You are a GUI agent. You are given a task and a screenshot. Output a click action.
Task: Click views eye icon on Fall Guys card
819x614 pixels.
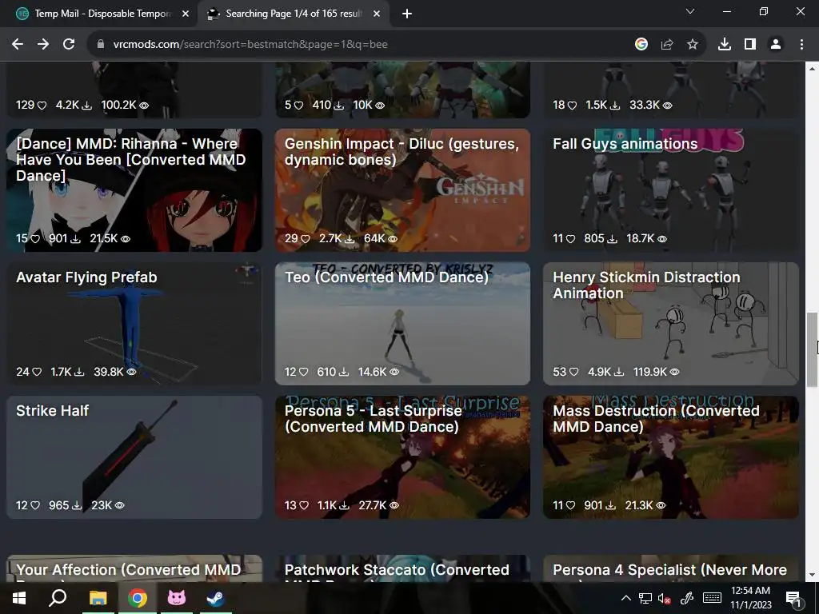661,239
